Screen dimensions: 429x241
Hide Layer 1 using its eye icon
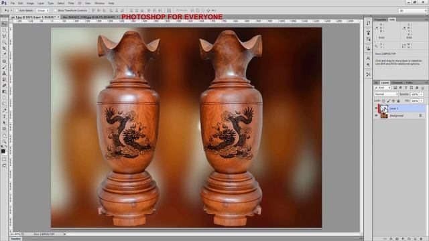376,108
